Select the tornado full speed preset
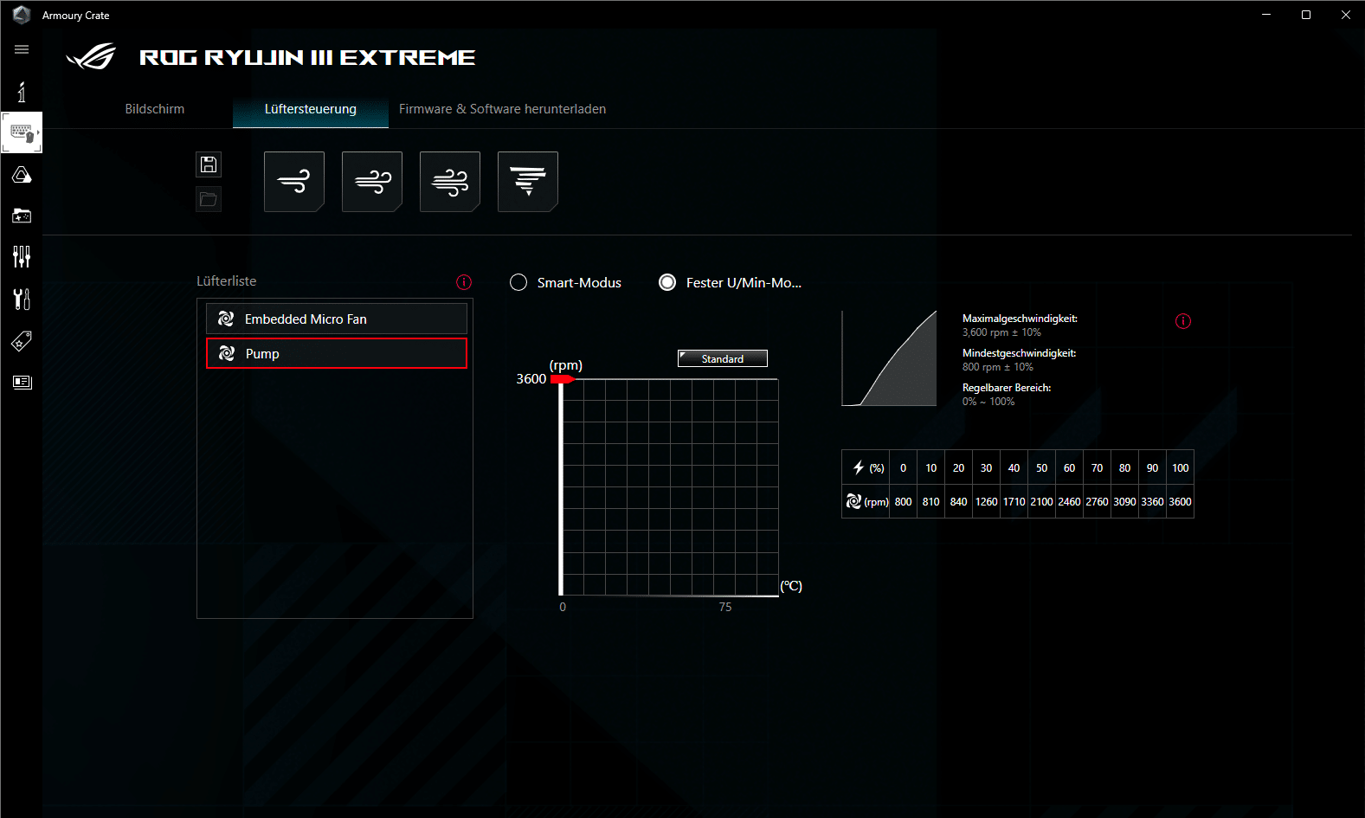This screenshot has width=1365, height=818. point(528,182)
